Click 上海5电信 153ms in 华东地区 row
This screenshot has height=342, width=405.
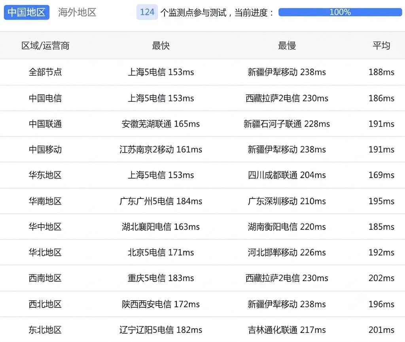pos(161,175)
